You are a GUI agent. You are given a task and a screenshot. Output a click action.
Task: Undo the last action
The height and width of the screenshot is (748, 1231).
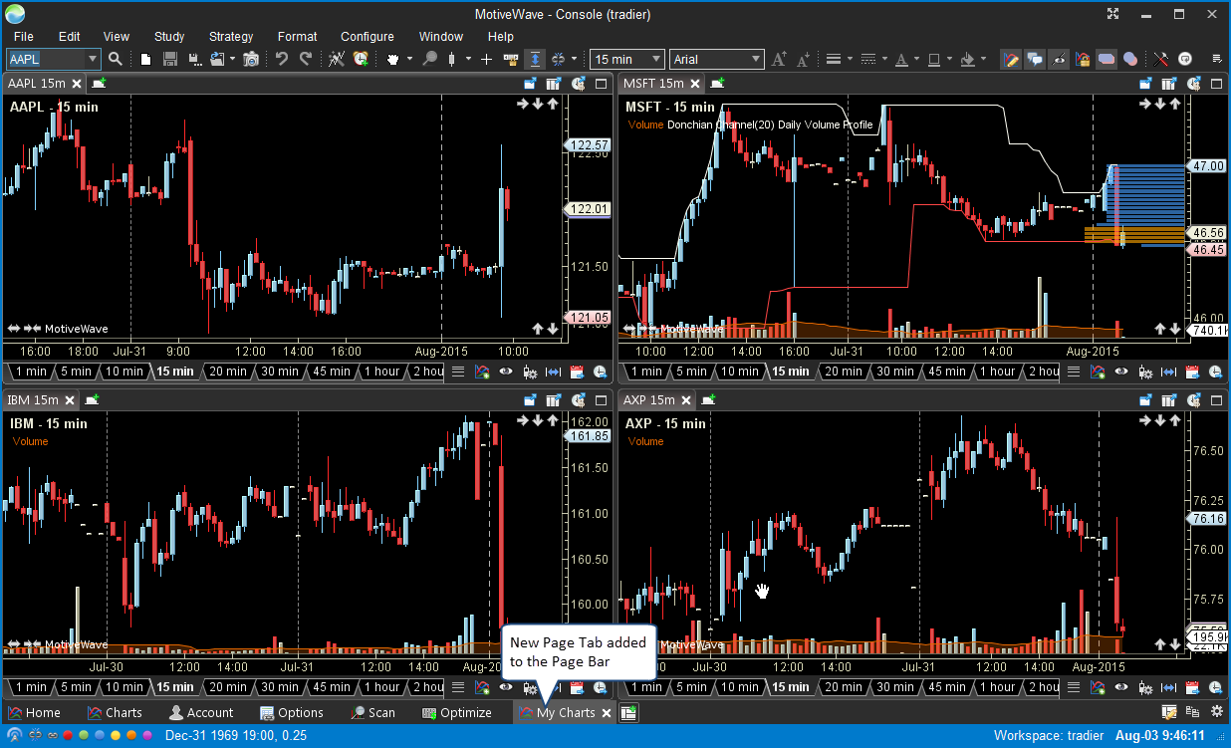click(282, 59)
